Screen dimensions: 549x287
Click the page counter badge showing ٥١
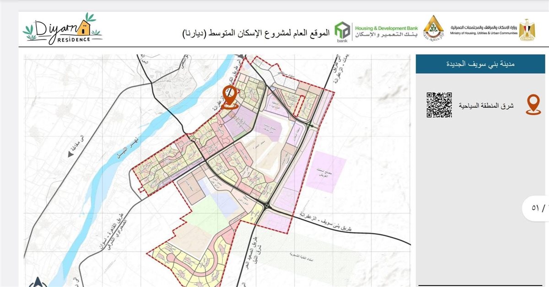pyautogui.click(x=536, y=207)
